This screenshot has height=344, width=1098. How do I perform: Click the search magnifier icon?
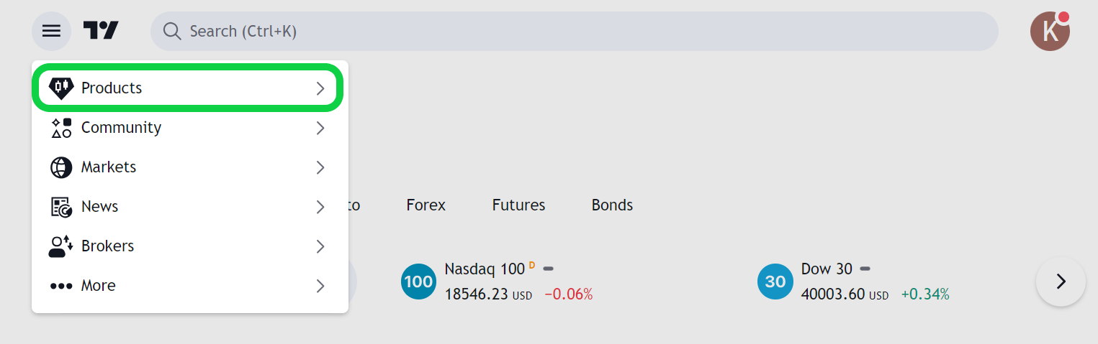coord(171,31)
